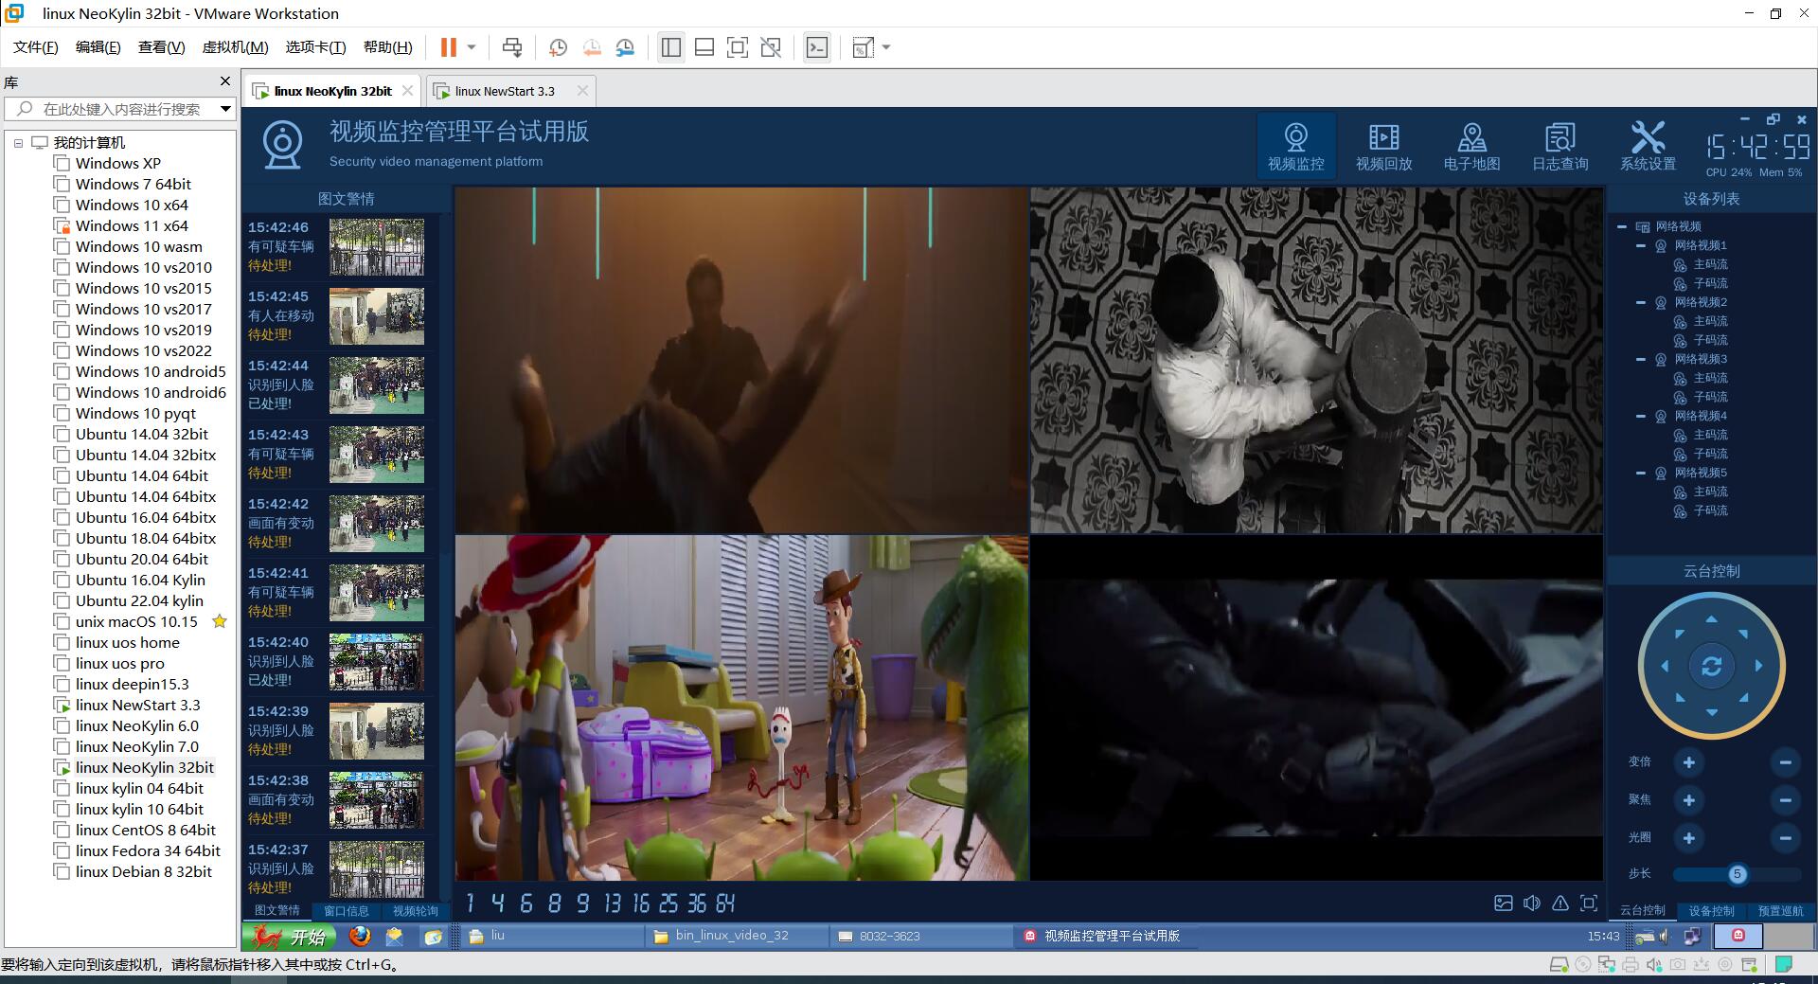Switch to the linux NewStart 3.3 tab

point(505,91)
